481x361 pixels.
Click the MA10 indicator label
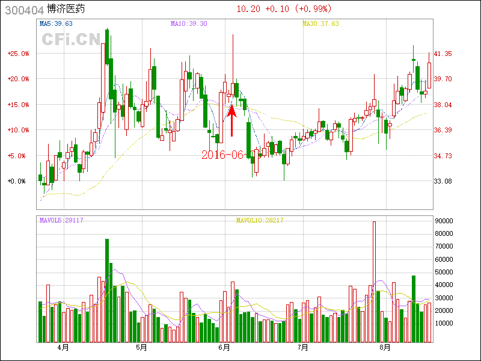pyautogui.click(x=189, y=24)
